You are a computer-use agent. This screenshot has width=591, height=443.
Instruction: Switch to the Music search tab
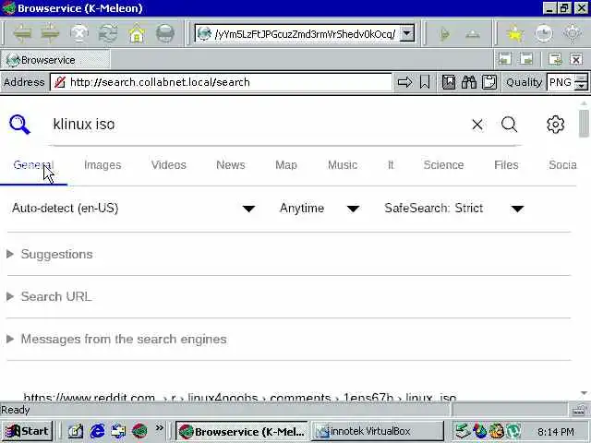pos(343,165)
